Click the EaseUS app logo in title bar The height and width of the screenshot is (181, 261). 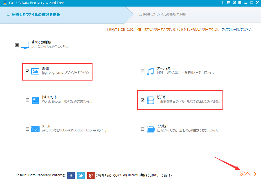5,3
